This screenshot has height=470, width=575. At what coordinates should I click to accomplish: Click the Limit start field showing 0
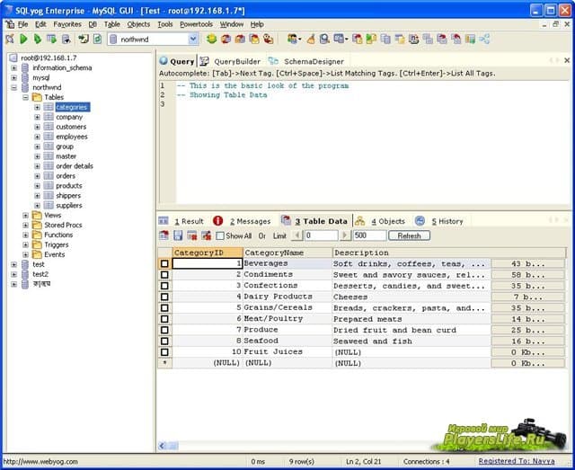pyautogui.click(x=322, y=235)
